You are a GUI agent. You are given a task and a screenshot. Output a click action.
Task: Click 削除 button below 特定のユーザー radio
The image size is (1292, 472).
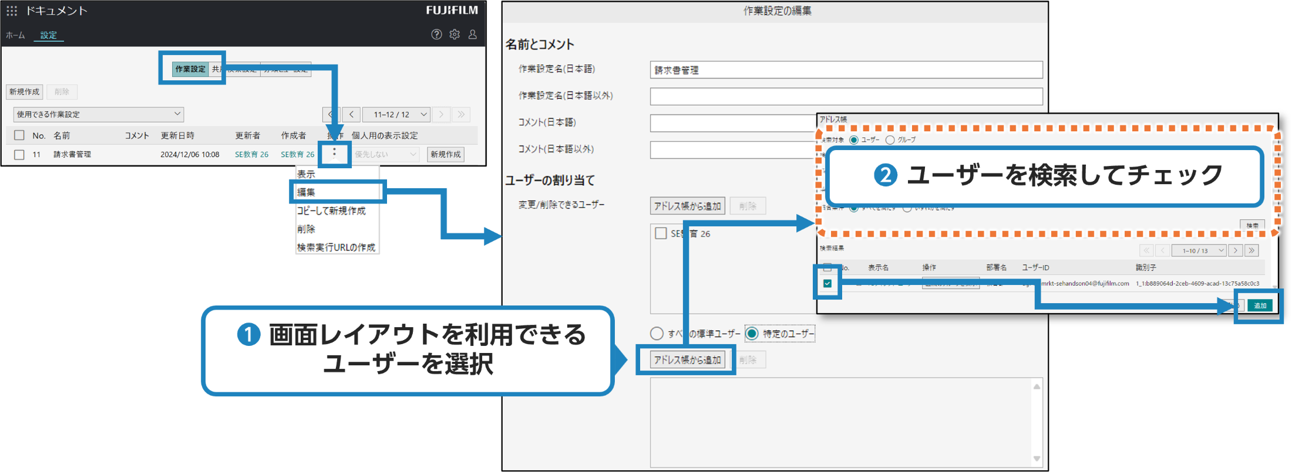click(x=748, y=359)
